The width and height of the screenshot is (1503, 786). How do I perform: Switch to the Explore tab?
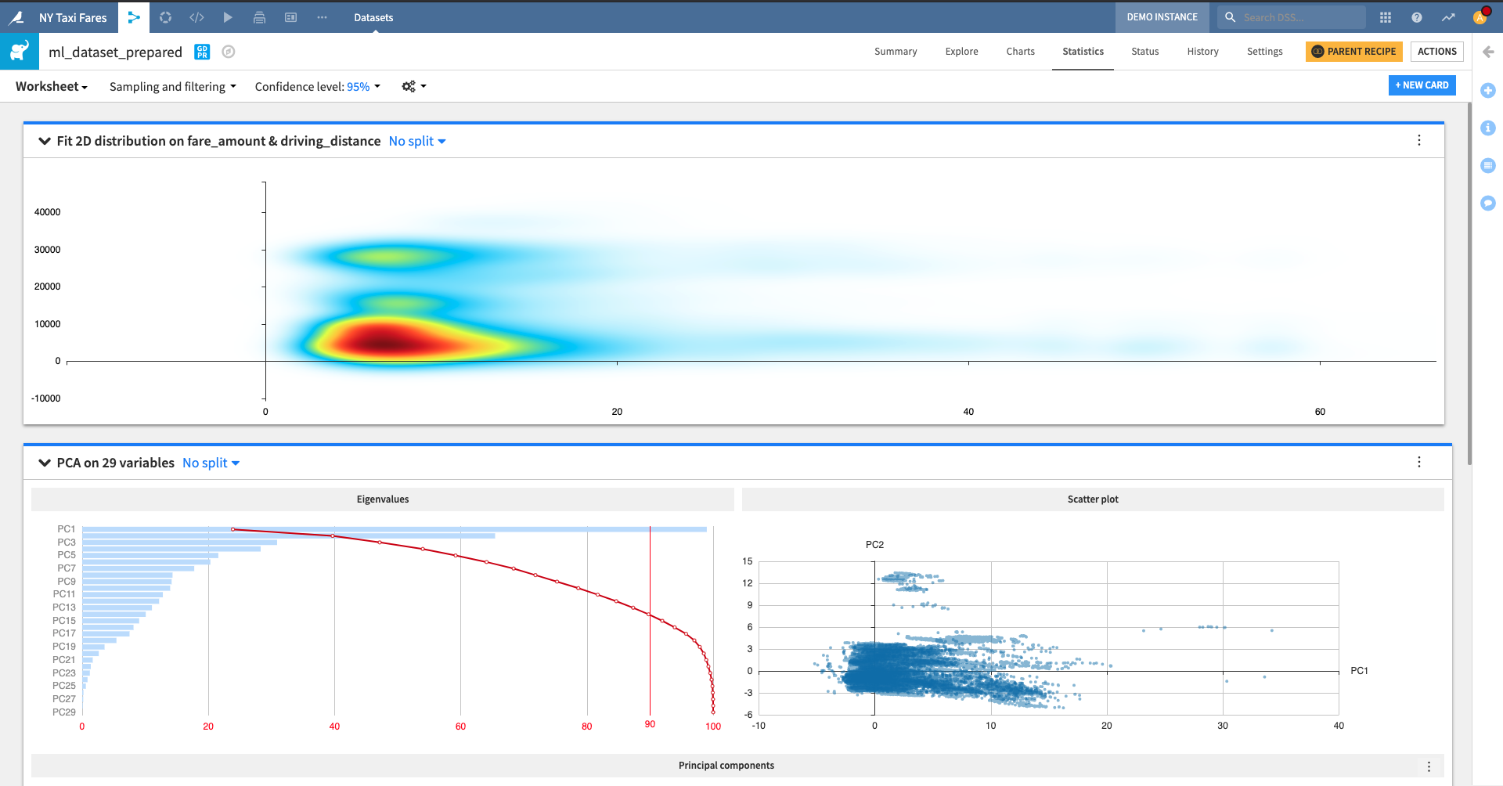click(961, 52)
